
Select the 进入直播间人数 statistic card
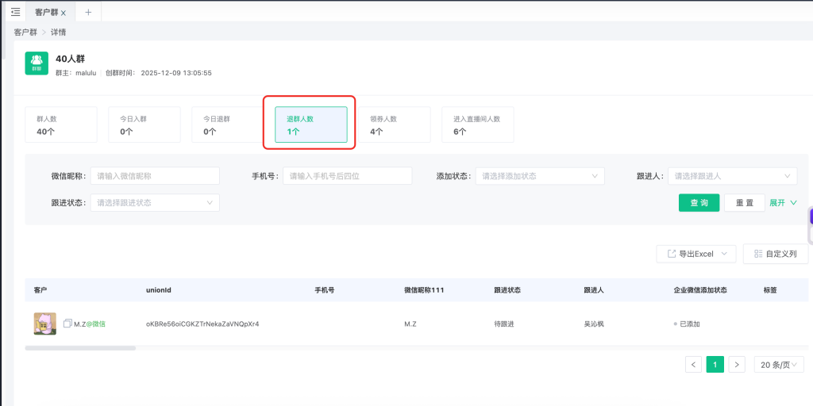point(477,124)
